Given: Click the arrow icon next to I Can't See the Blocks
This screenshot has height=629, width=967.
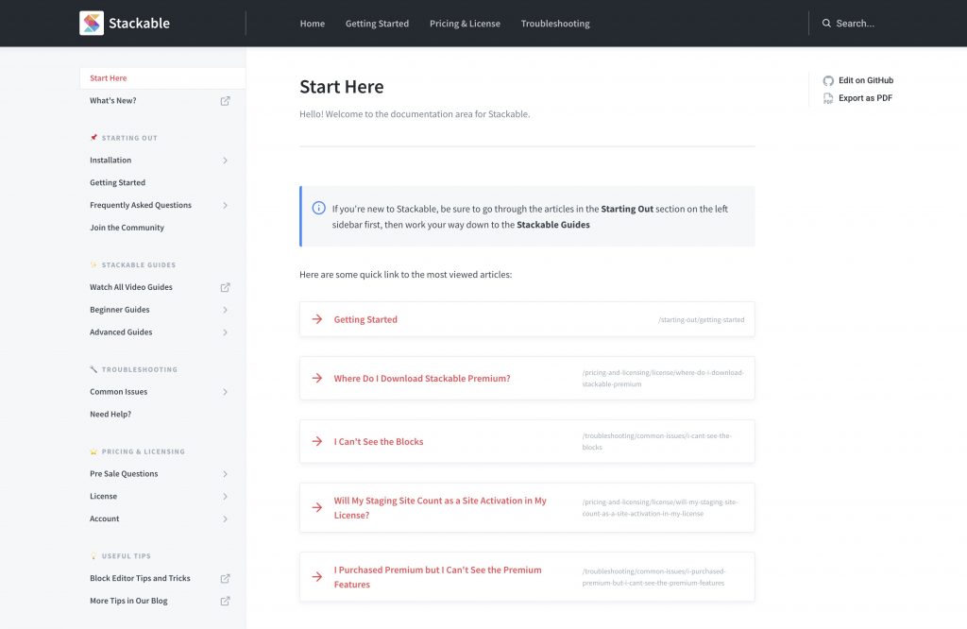Looking at the screenshot, I should (317, 441).
